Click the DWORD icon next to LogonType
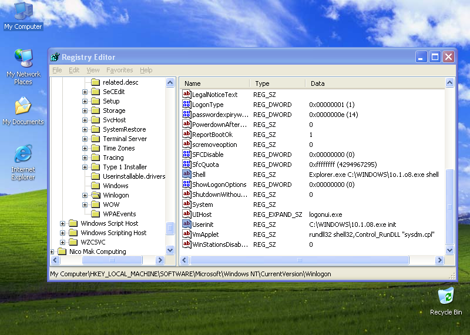The width and height of the screenshot is (470, 335). click(186, 105)
